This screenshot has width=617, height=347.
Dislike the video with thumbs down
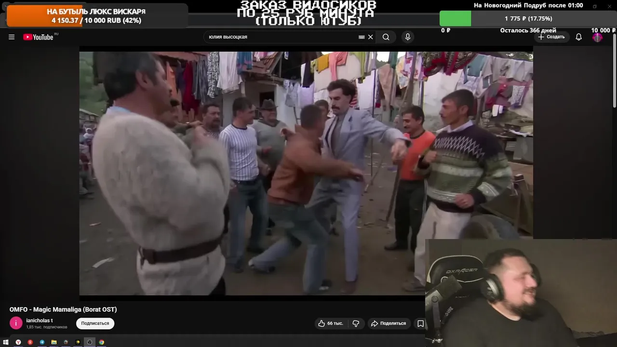[x=356, y=323]
